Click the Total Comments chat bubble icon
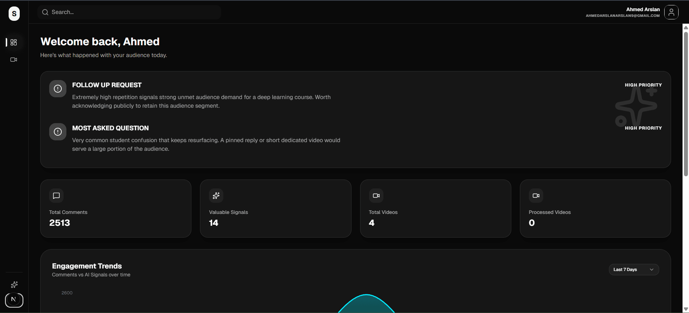 [56, 196]
